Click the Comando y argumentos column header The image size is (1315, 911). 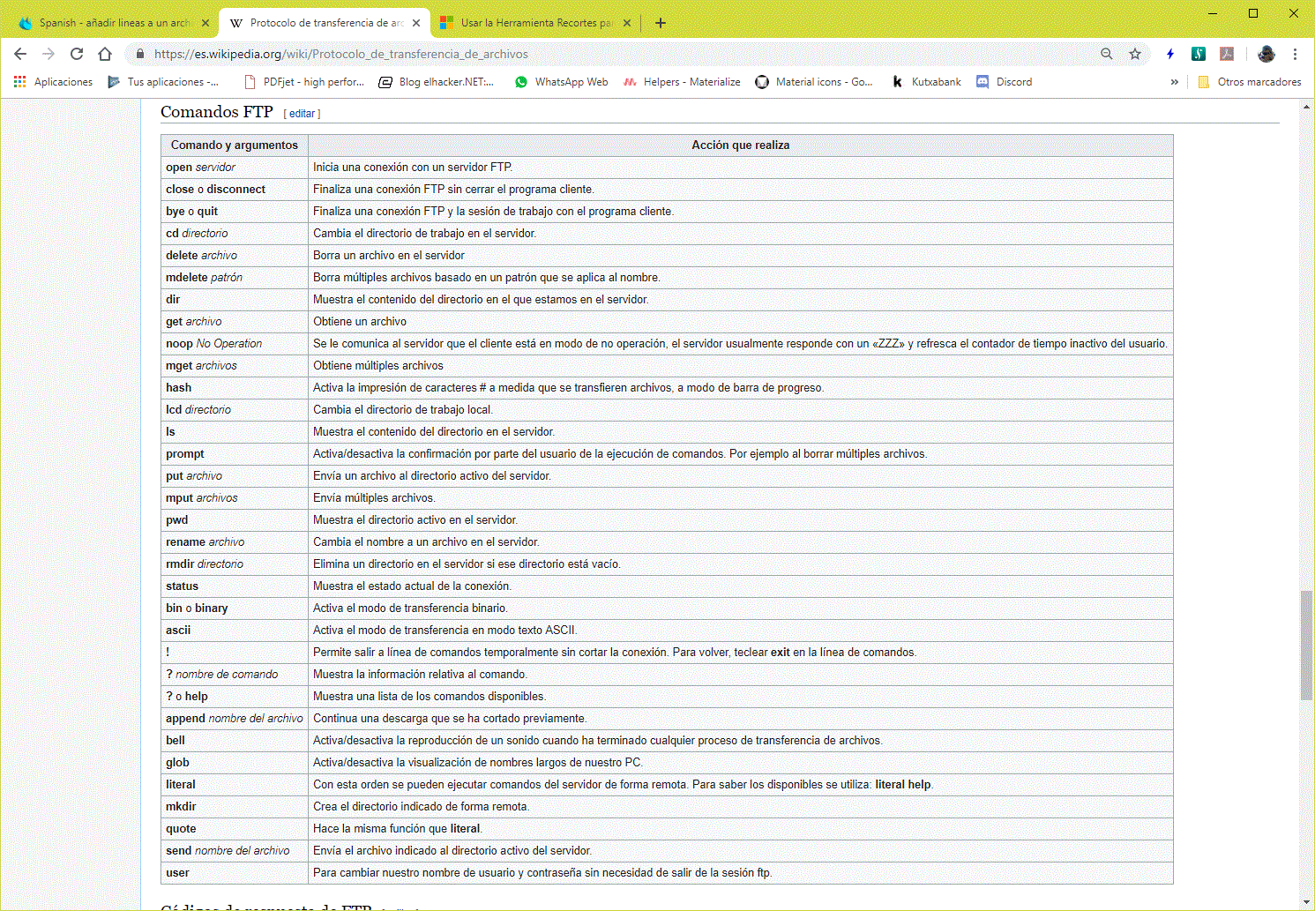click(235, 146)
